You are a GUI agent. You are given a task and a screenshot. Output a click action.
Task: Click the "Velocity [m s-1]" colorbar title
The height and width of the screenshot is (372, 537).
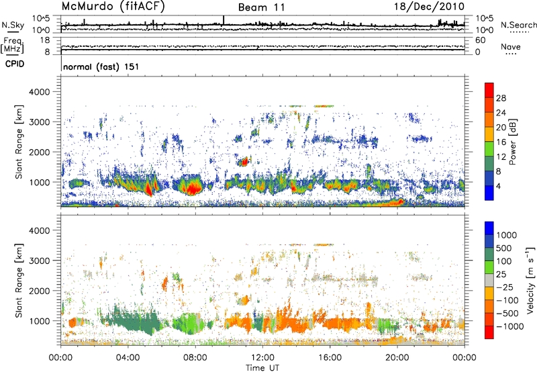click(530, 279)
